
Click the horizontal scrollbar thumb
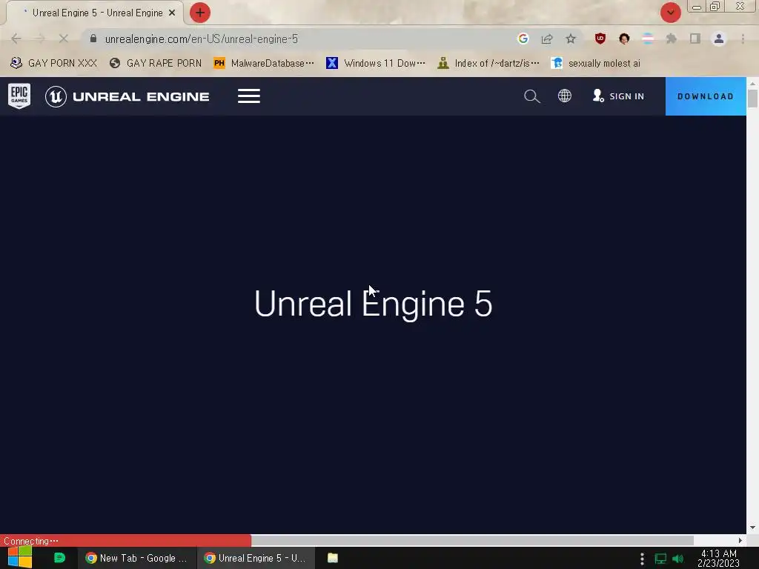point(472,540)
